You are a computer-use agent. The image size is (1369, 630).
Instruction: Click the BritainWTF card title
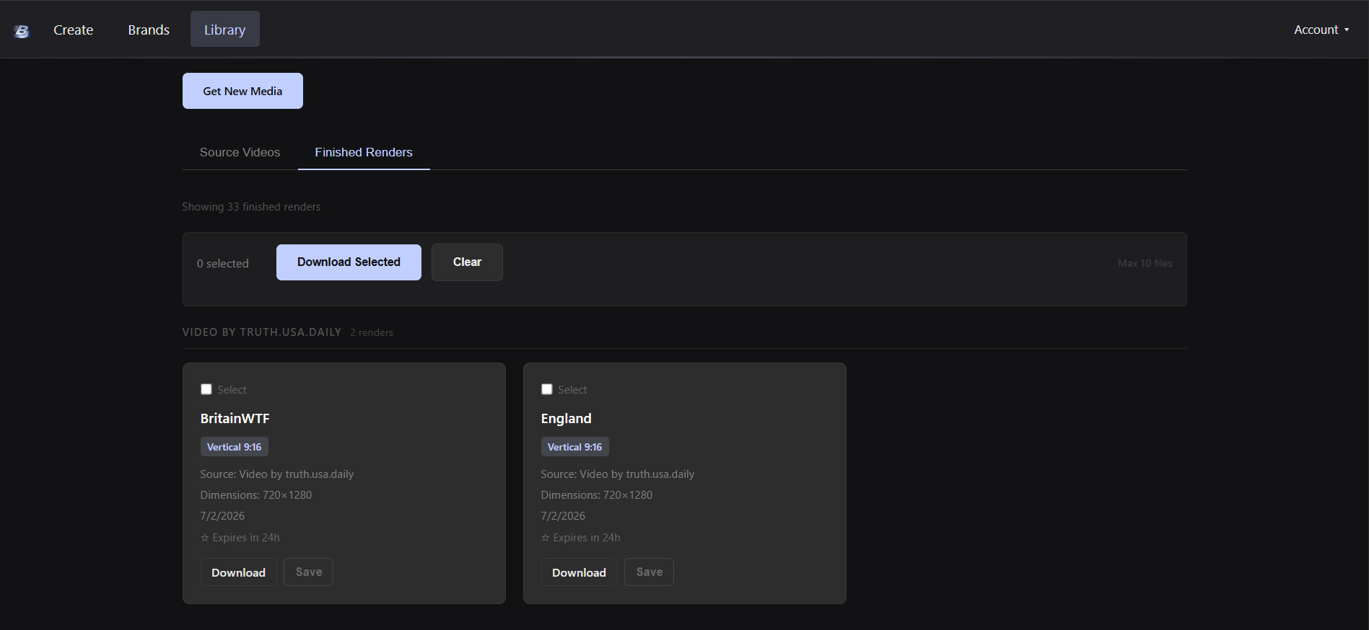coord(235,419)
